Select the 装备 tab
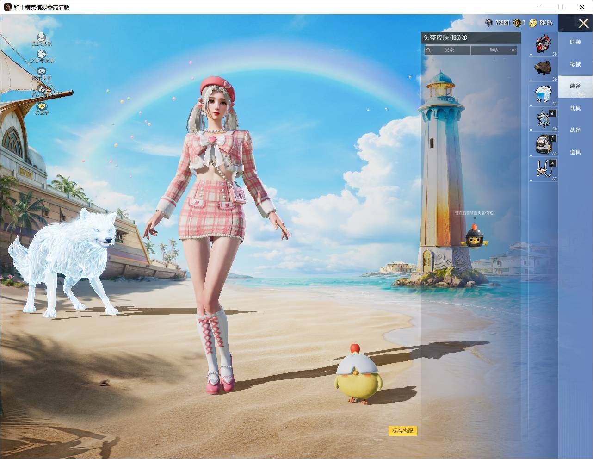The image size is (593, 459). click(x=575, y=86)
